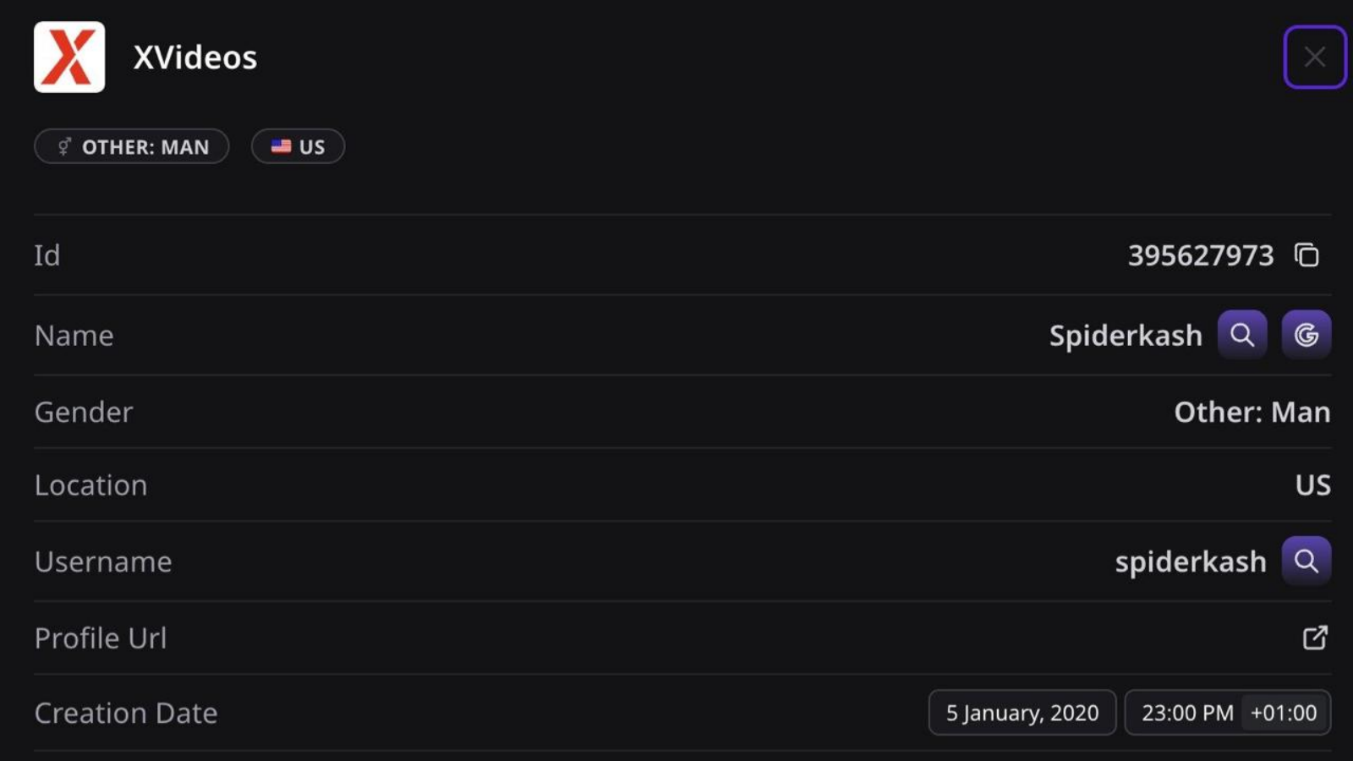Google search the name Spiderkash

click(x=1306, y=335)
